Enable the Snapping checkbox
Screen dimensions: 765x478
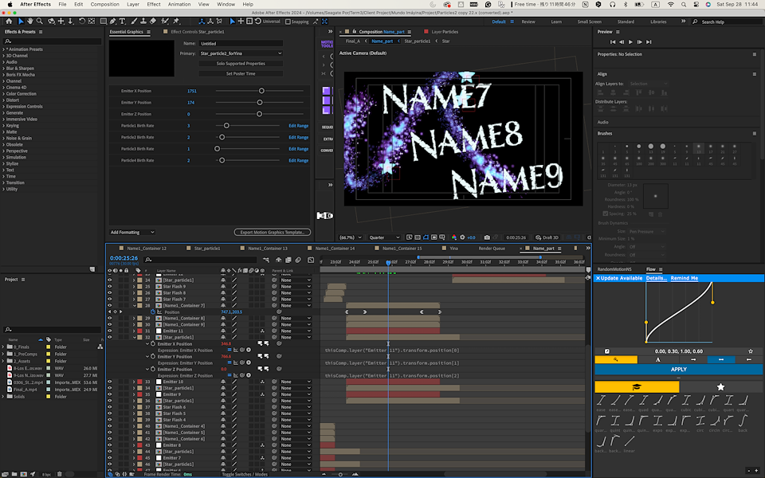pyautogui.click(x=288, y=22)
